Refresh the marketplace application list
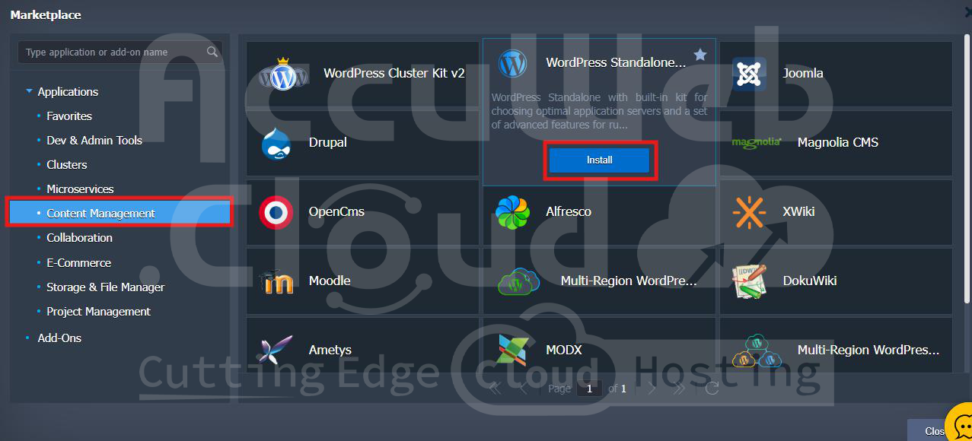 (712, 389)
